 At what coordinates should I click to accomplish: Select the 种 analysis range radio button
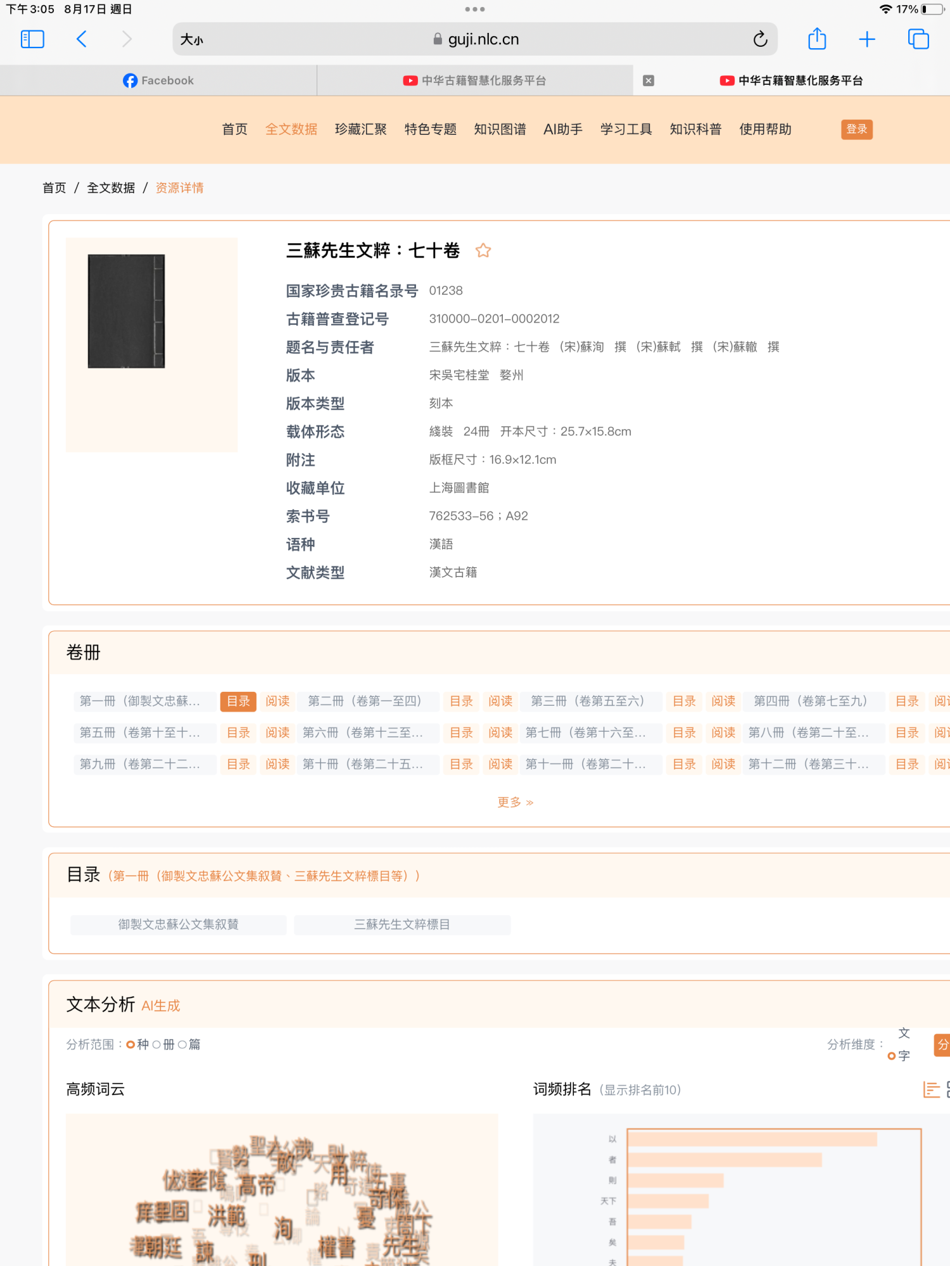(x=131, y=1044)
